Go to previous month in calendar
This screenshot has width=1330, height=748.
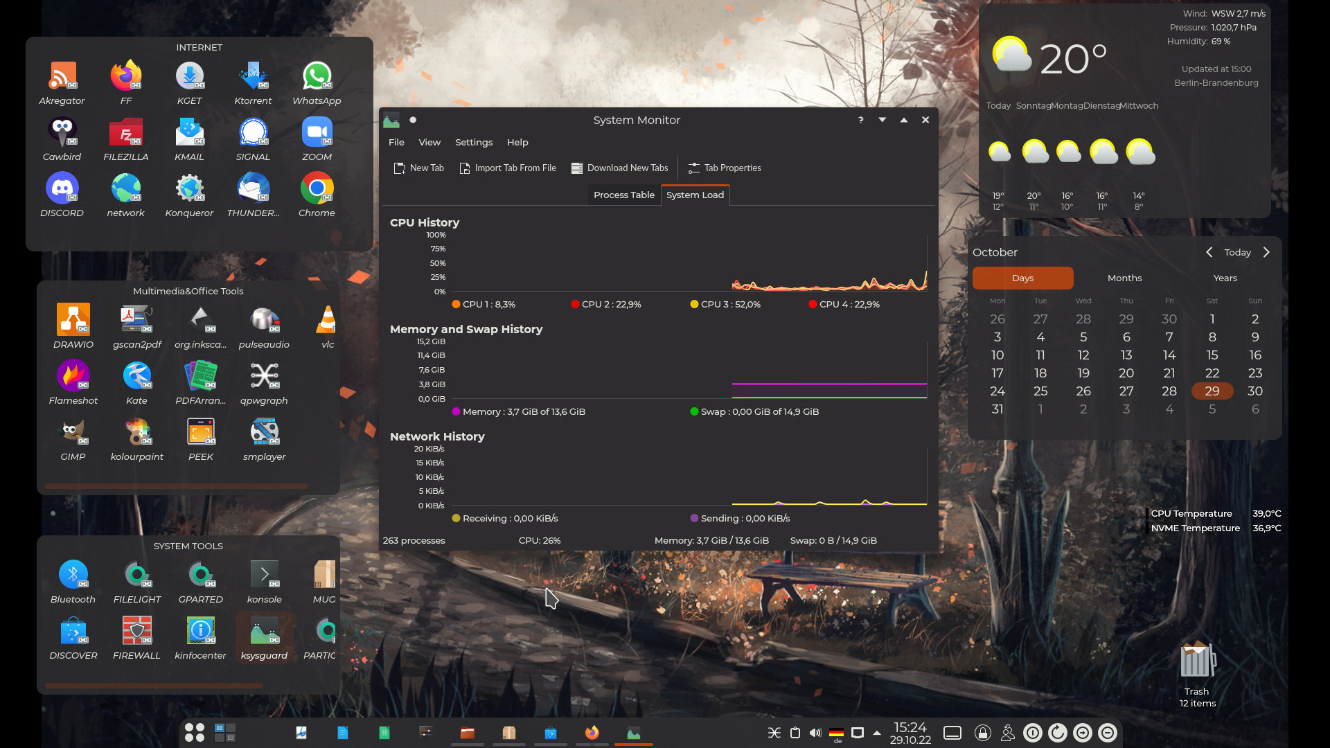pos(1209,253)
